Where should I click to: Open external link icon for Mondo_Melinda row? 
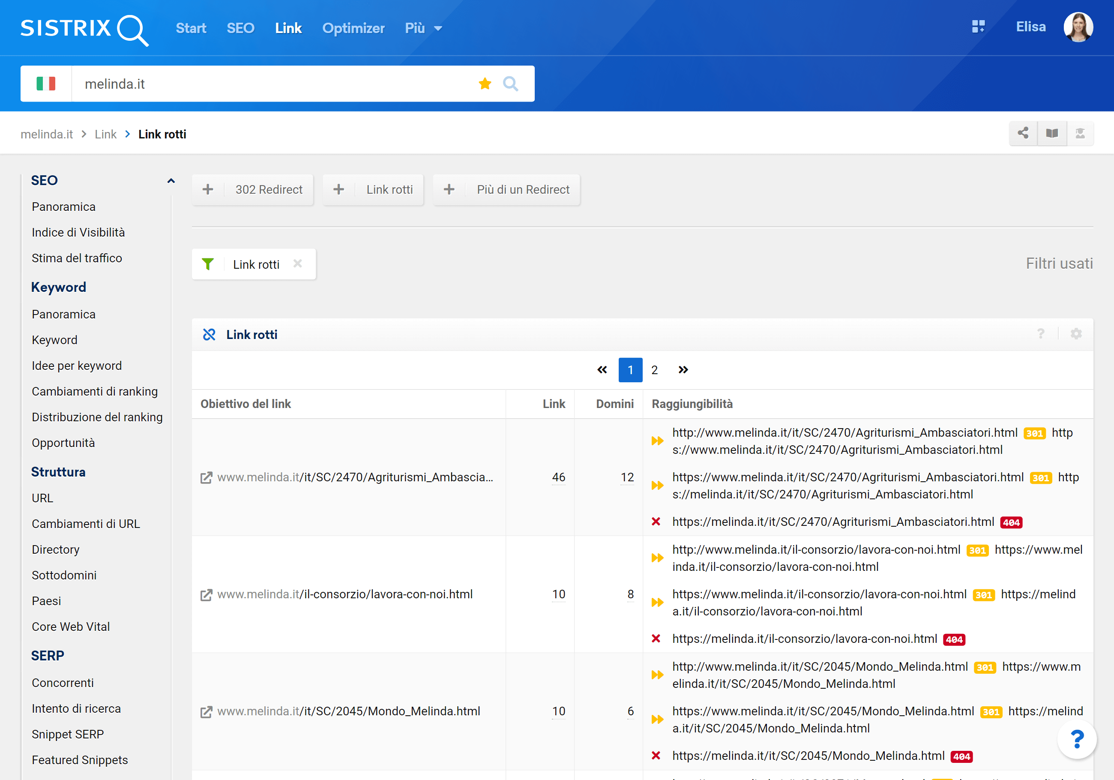click(x=206, y=711)
